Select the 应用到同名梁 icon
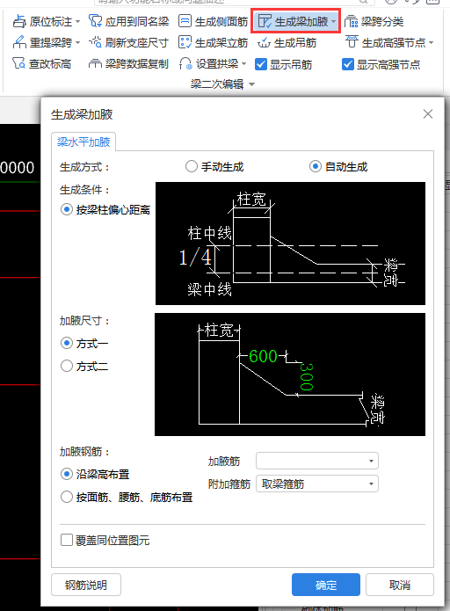 point(96,21)
